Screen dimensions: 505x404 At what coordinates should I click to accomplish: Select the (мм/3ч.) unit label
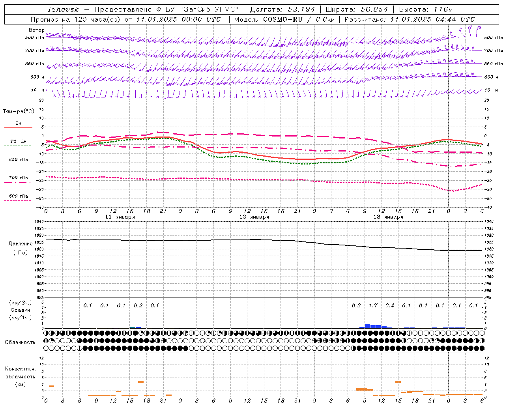point(20,303)
